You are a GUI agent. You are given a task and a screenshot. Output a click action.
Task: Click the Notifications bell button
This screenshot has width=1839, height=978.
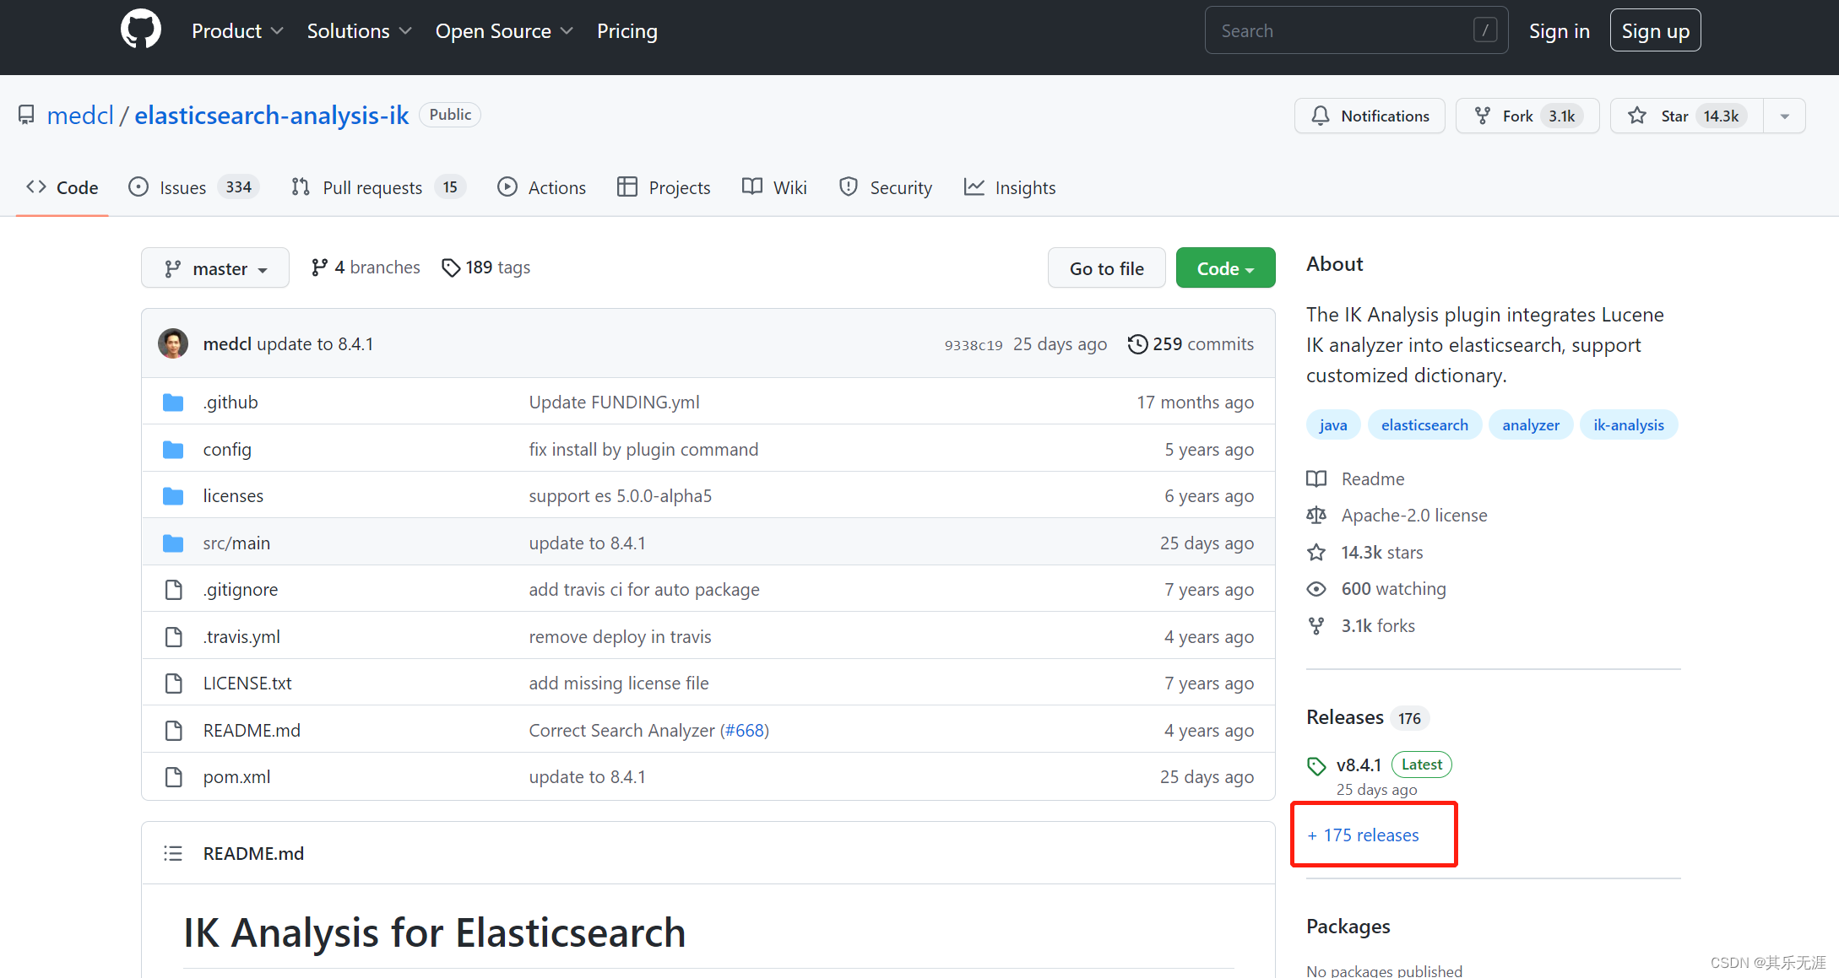pos(1370,116)
